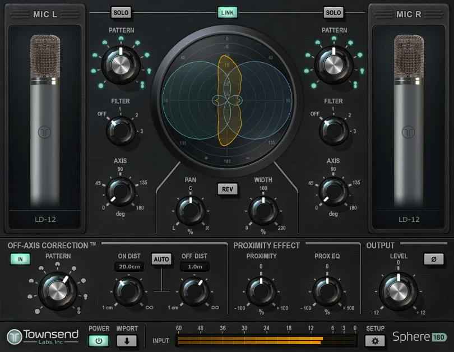Click the LD-12 microphone image
The width and height of the screenshot is (454, 352).
pos(45,123)
